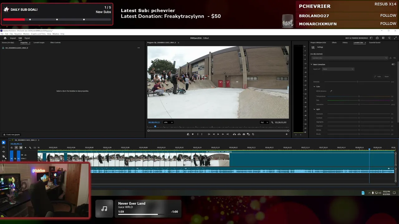Open Program monitor settings wrench icon
Image resolution: width=399 pixels, height=224 pixels.
coord(272,122)
